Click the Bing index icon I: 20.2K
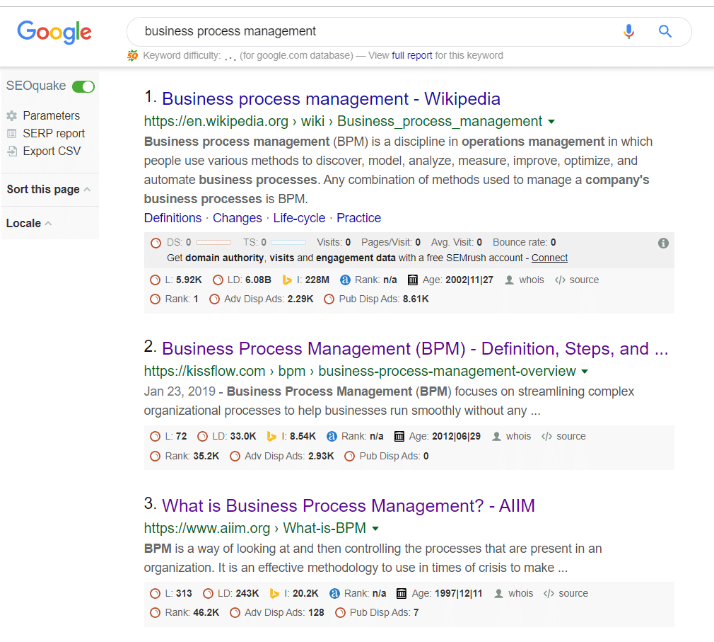The width and height of the screenshot is (714, 642). (x=274, y=594)
